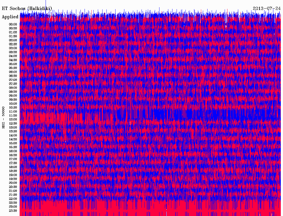283x216 pixels.
Task: Click the 01:00 time label
Action: (13, 32)
